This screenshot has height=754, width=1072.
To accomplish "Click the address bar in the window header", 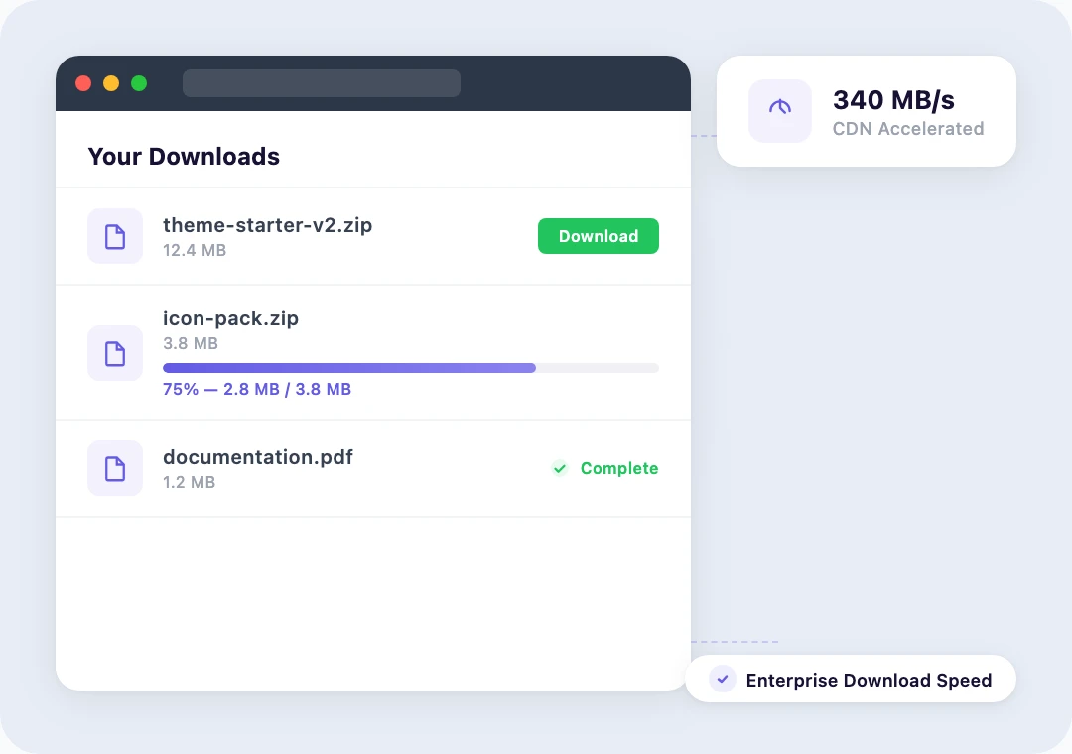I will [x=322, y=83].
